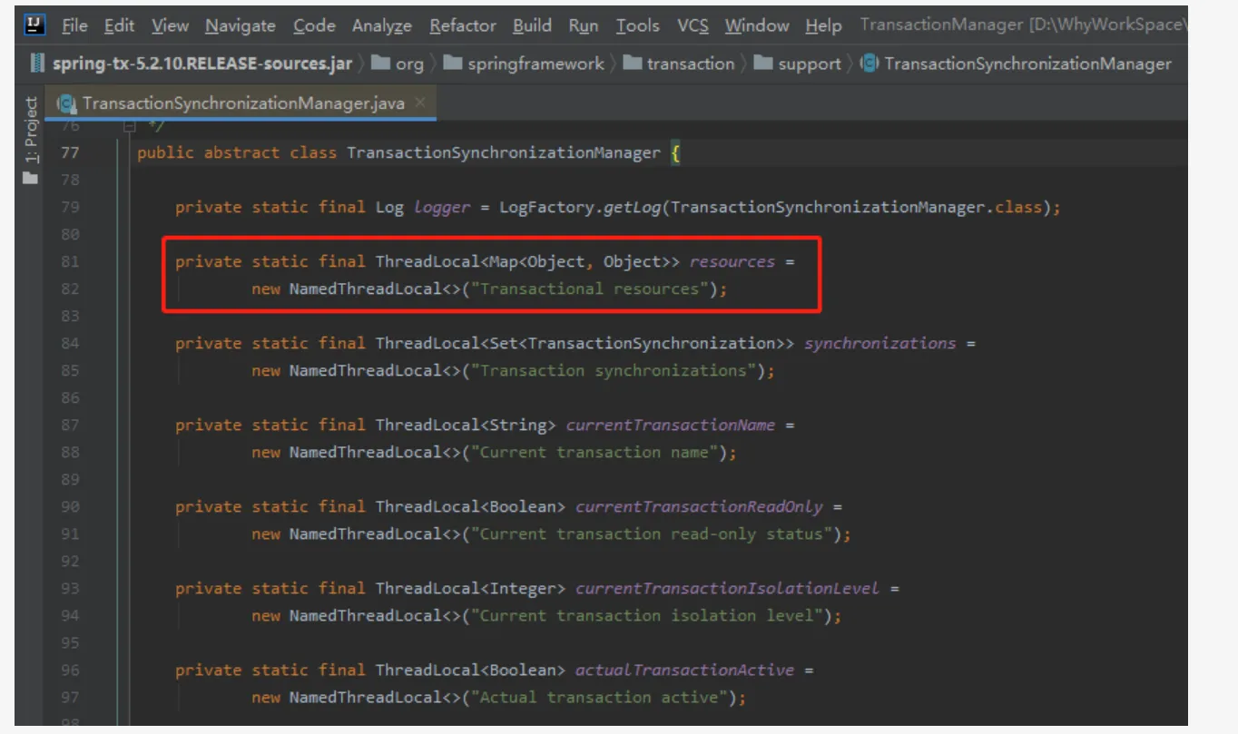
Task: Open the Run menu
Action: (584, 26)
